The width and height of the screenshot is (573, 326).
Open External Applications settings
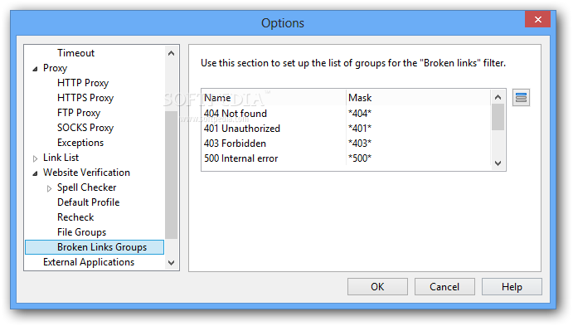[89, 262]
